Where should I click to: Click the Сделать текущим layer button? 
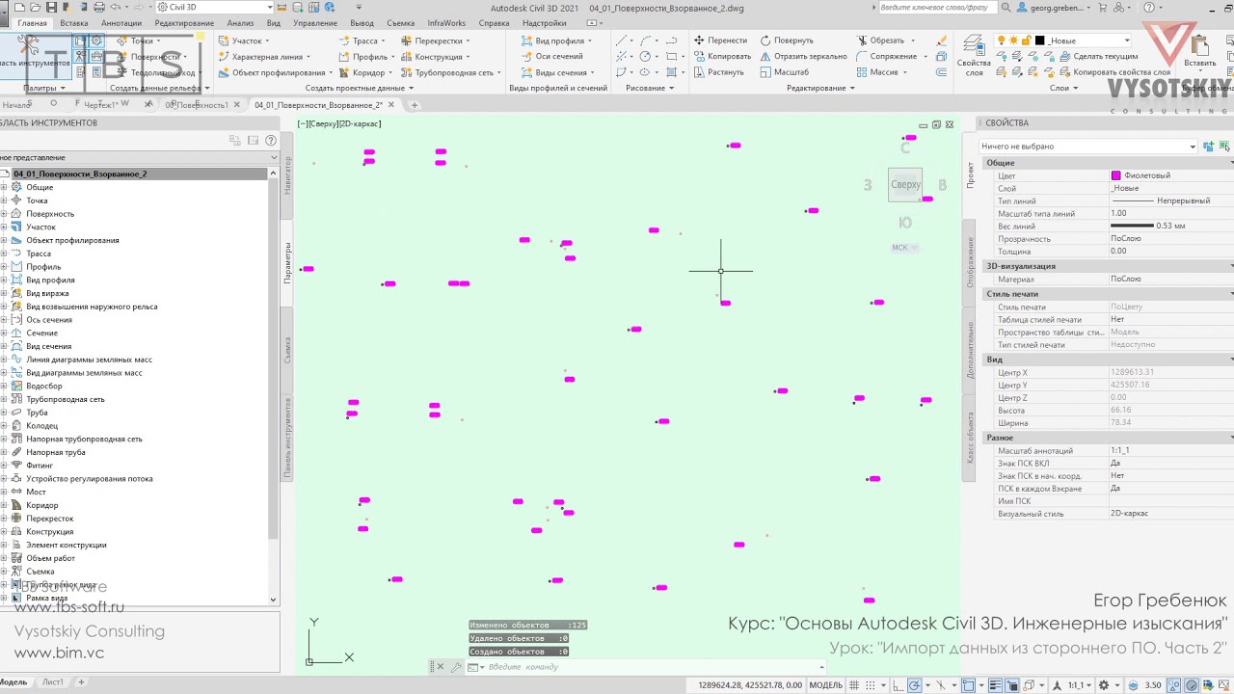pos(1097,57)
